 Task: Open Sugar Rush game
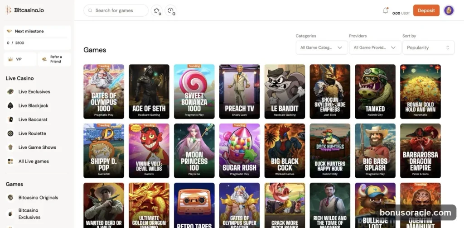tap(239, 151)
